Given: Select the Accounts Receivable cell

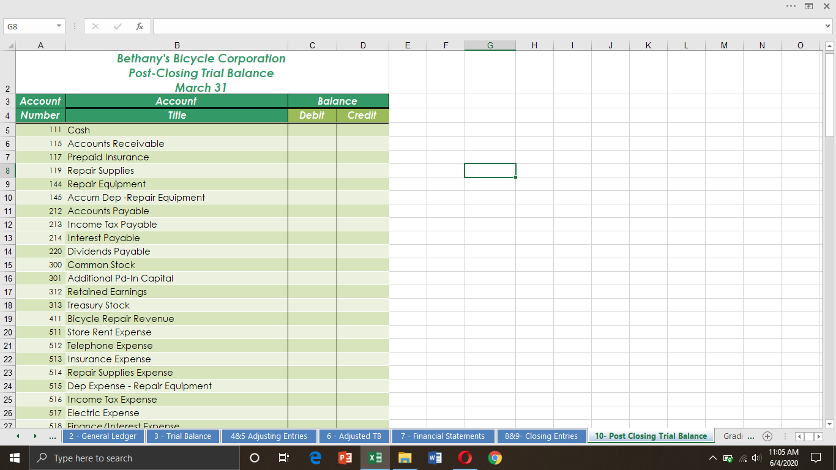Looking at the screenshot, I should pos(177,143).
